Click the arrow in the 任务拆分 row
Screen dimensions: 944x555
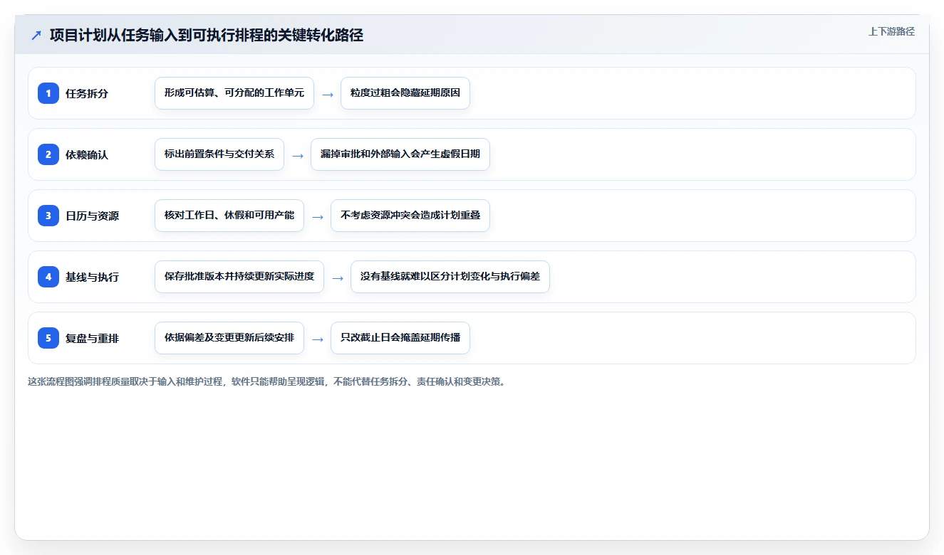pyautogui.click(x=328, y=94)
